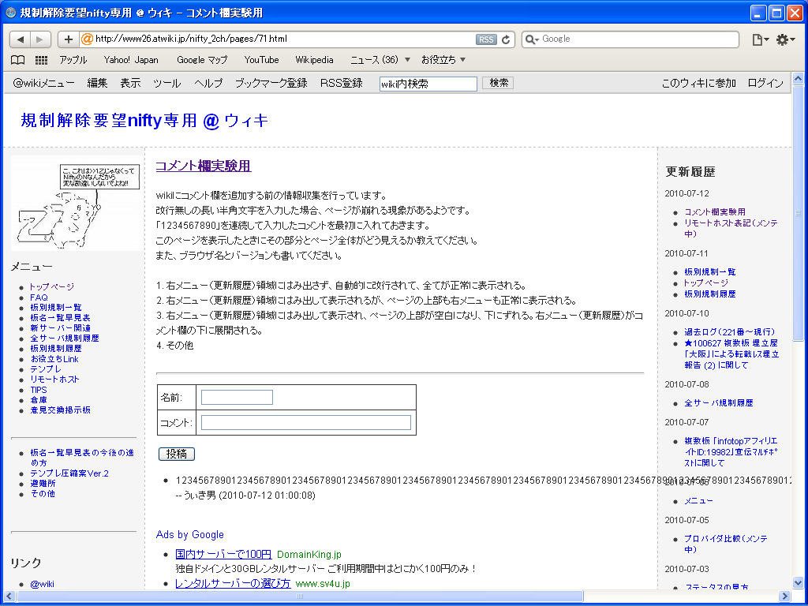Open the FAQ link in left menu
Viewport: 808px width, 606px height.
(x=39, y=297)
